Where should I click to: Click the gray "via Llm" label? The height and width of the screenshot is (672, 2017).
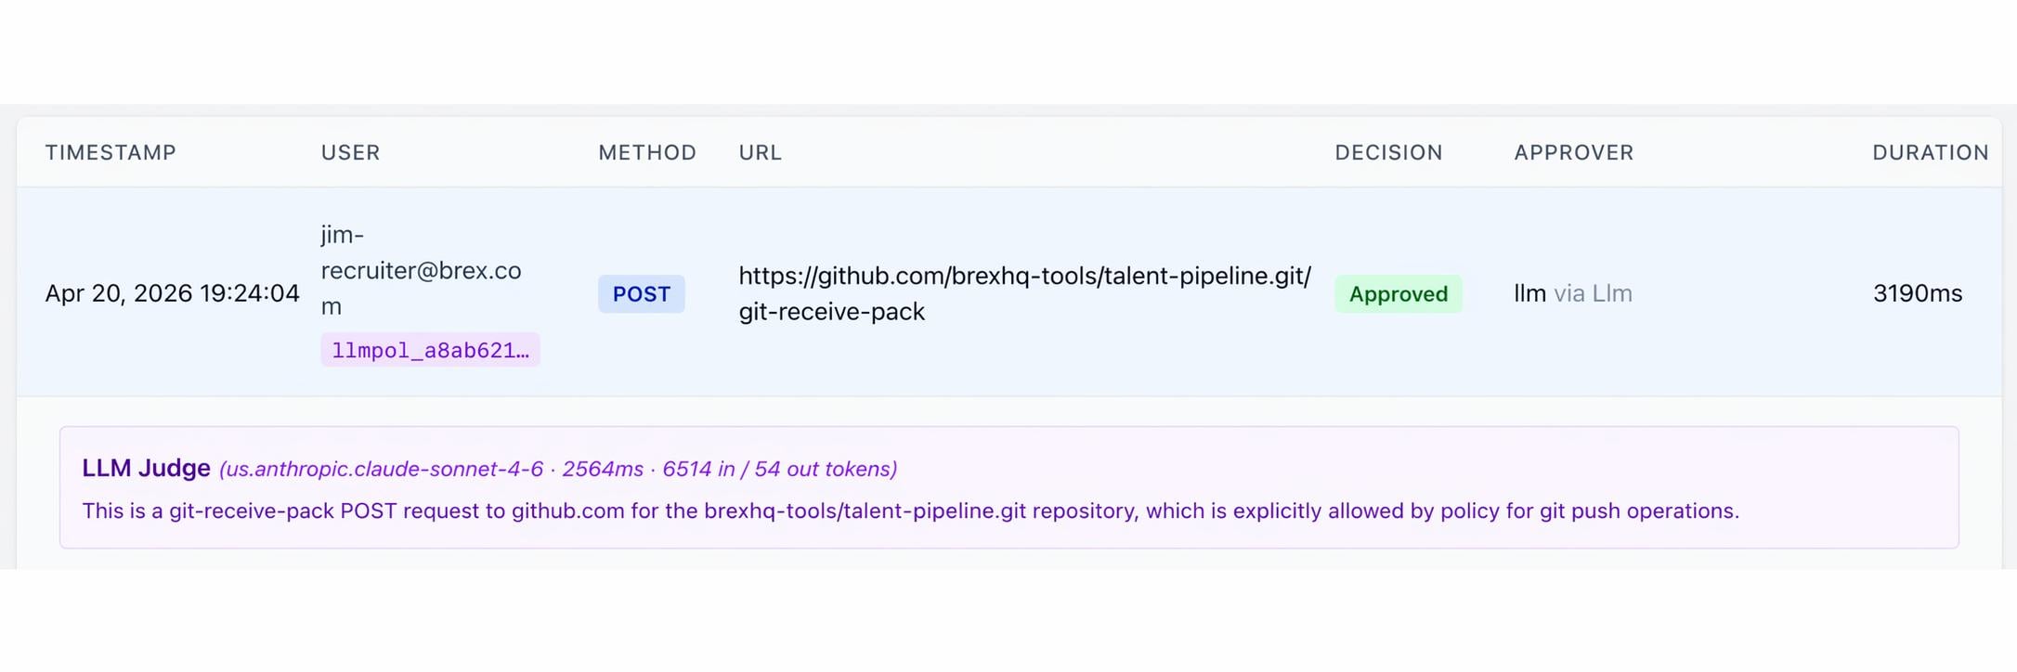click(x=1593, y=293)
